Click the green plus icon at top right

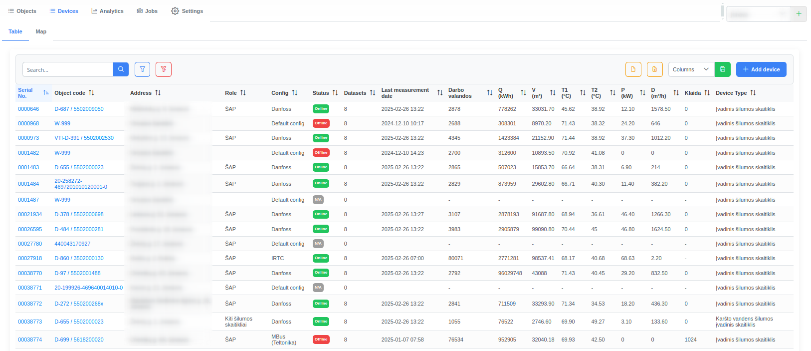coord(799,14)
